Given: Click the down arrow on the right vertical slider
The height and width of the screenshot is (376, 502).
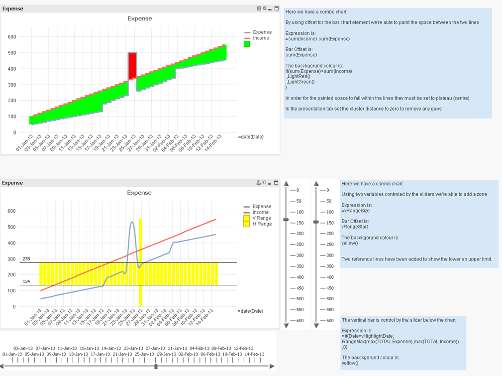Looking at the screenshot, I should click(x=316, y=326).
